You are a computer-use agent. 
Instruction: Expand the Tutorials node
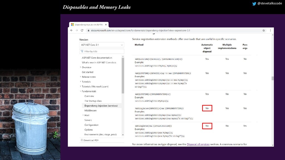(80, 82)
